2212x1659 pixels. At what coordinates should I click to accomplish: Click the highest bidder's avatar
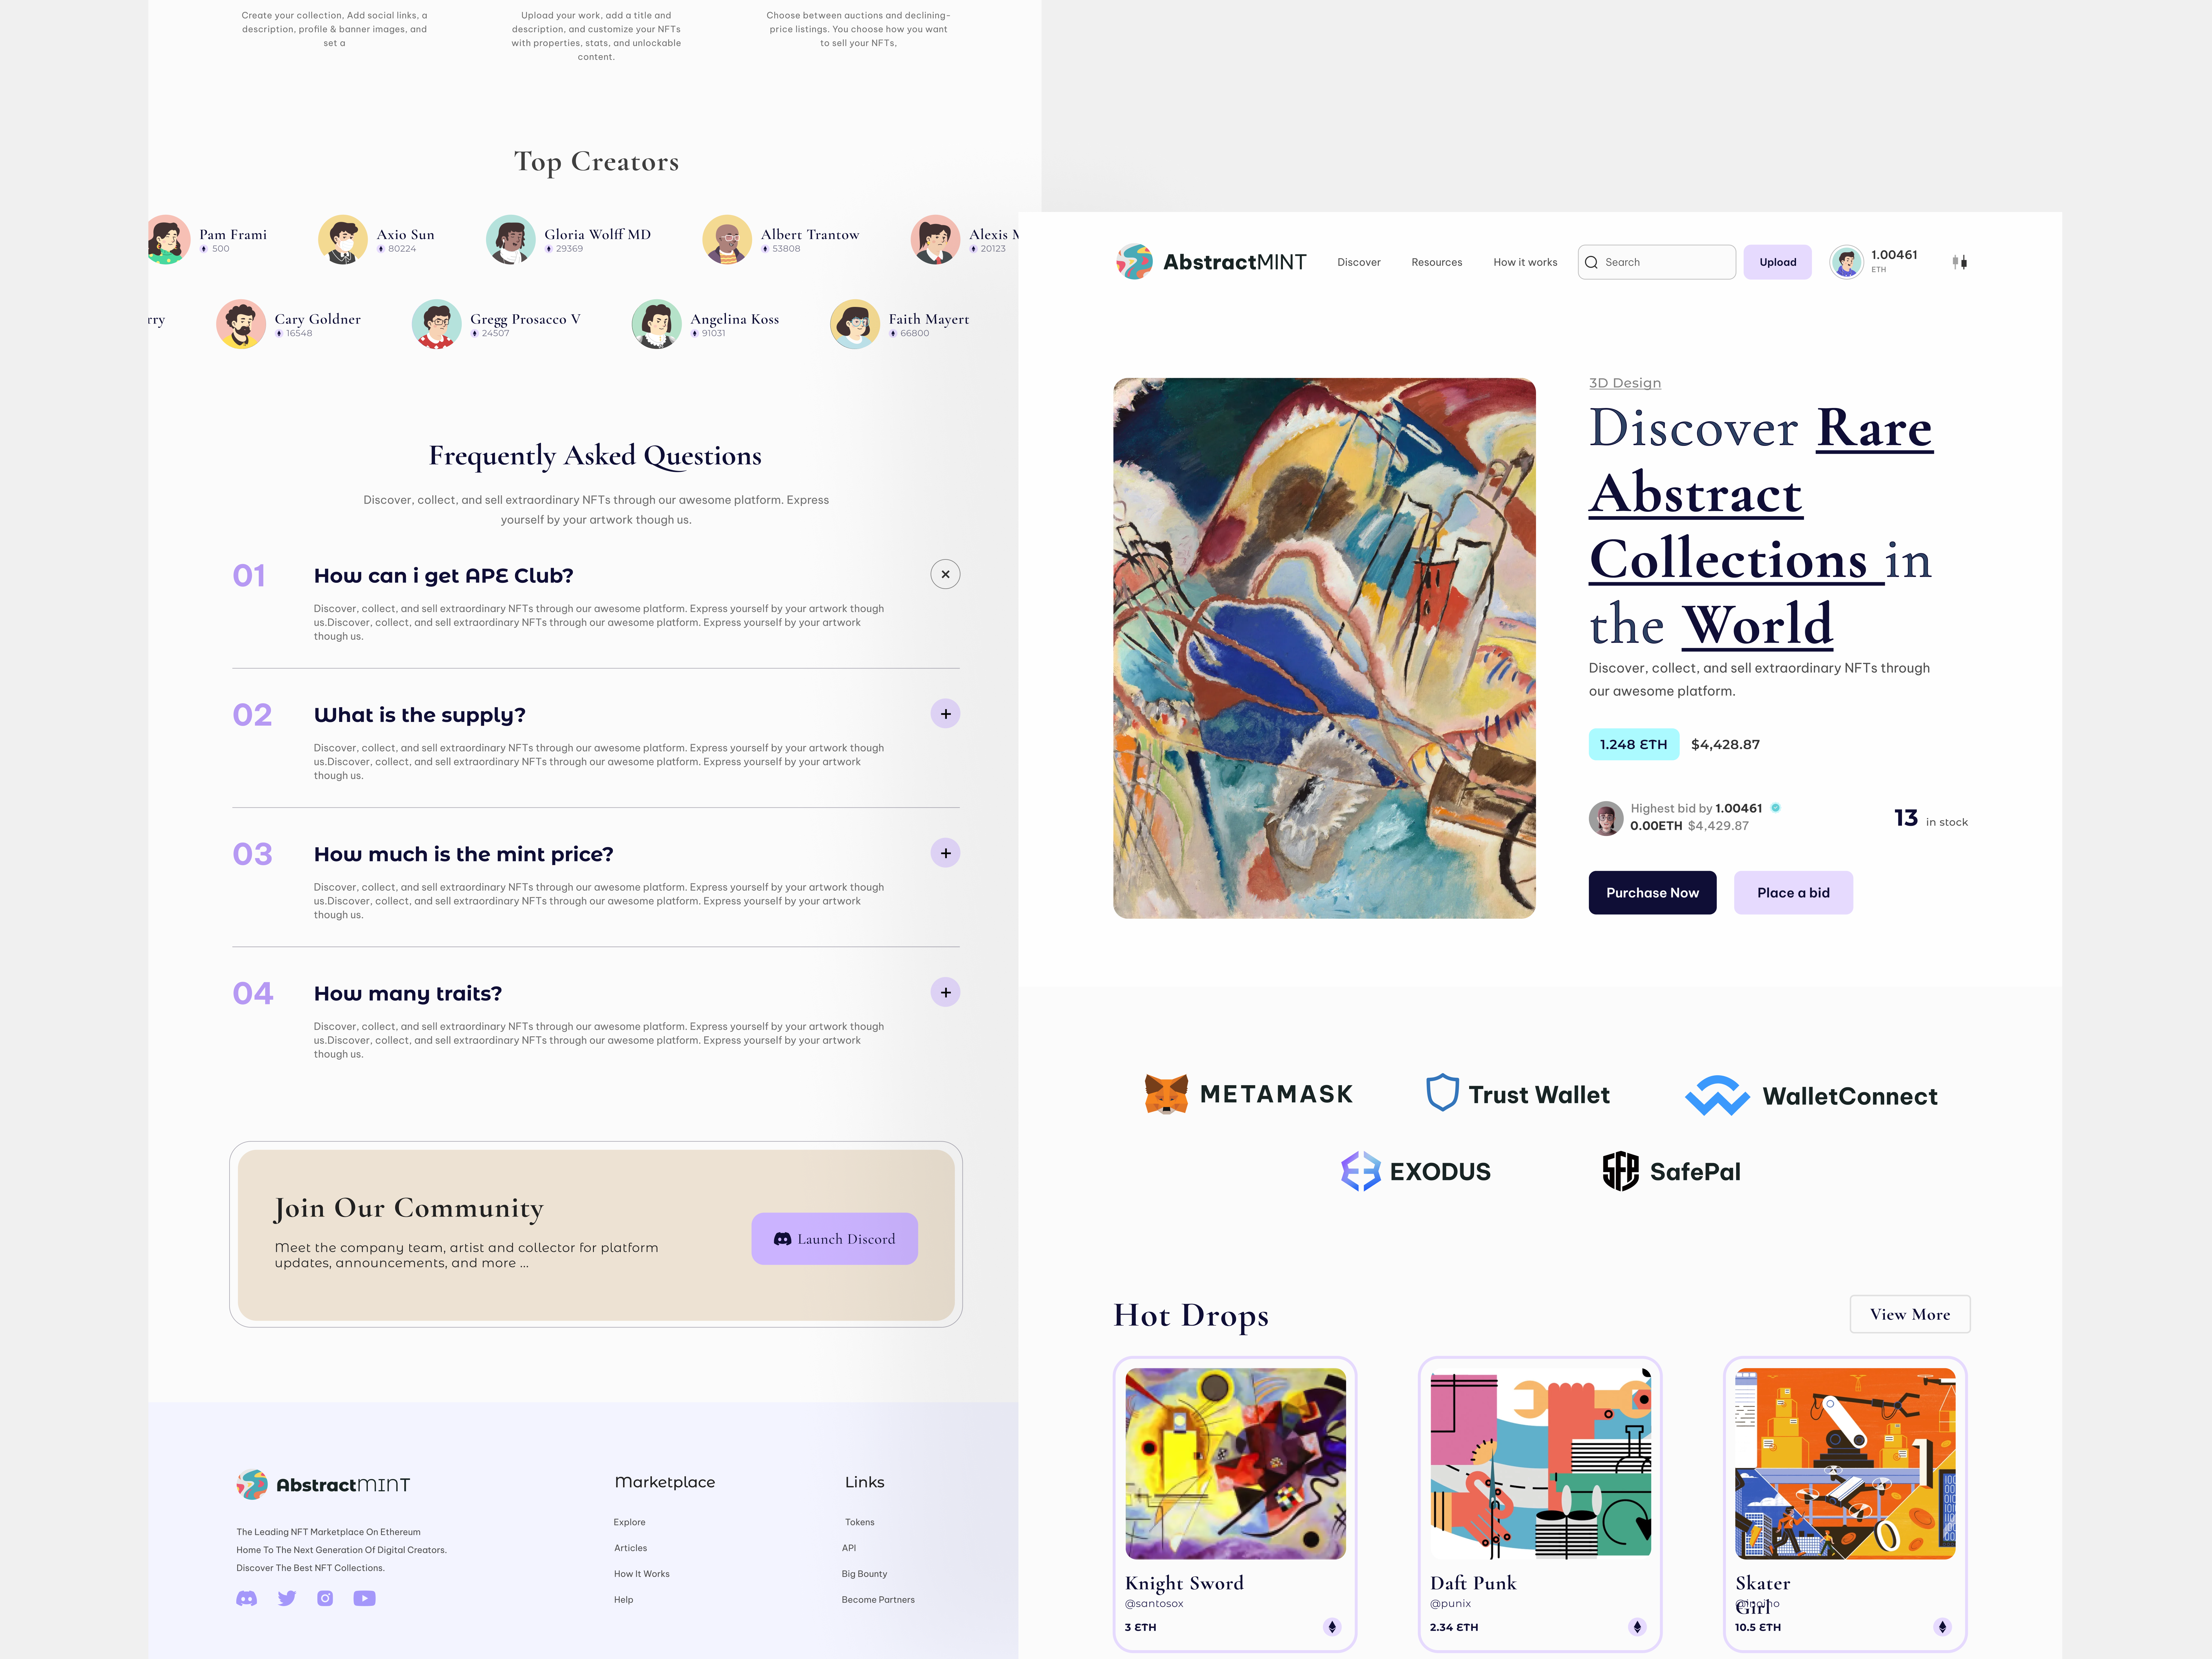(x=1606, y=818)
